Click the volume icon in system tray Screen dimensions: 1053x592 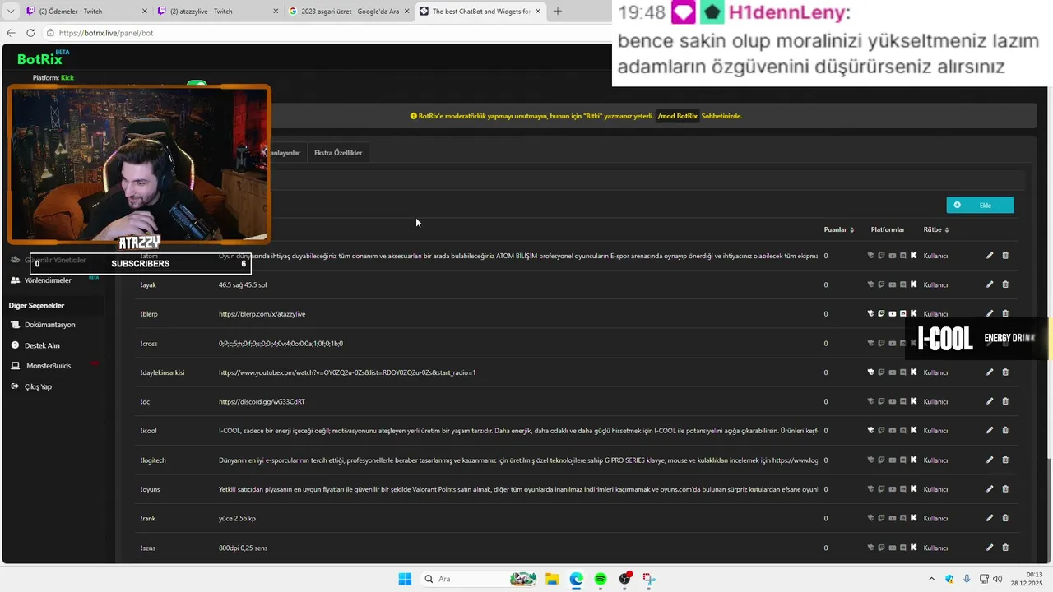coord(998,579)
